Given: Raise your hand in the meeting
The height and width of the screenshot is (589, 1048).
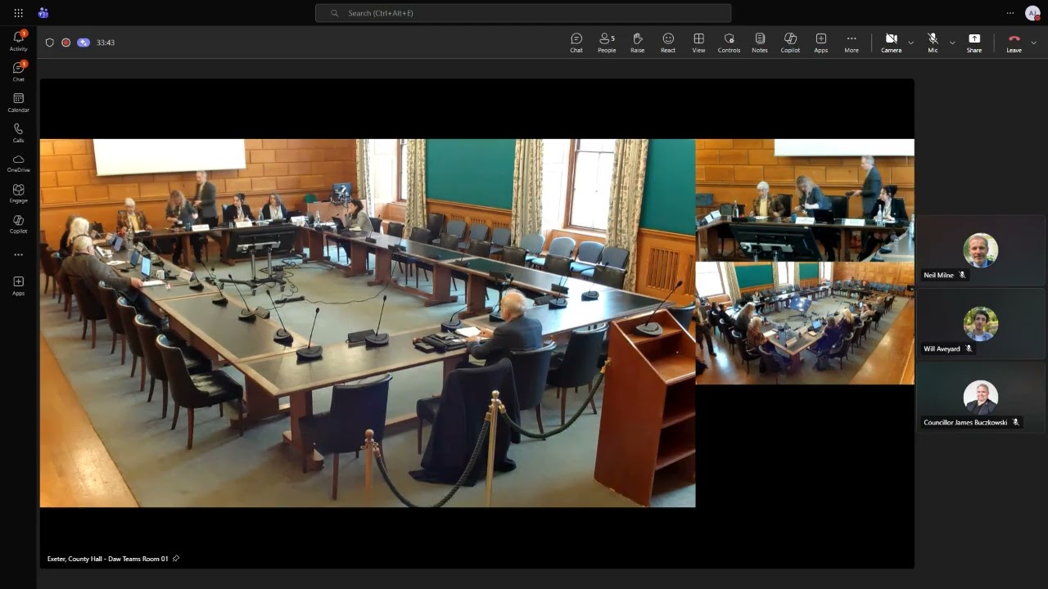Looking at the screenshot, I should pyautogui.click(x=637, y=43).
